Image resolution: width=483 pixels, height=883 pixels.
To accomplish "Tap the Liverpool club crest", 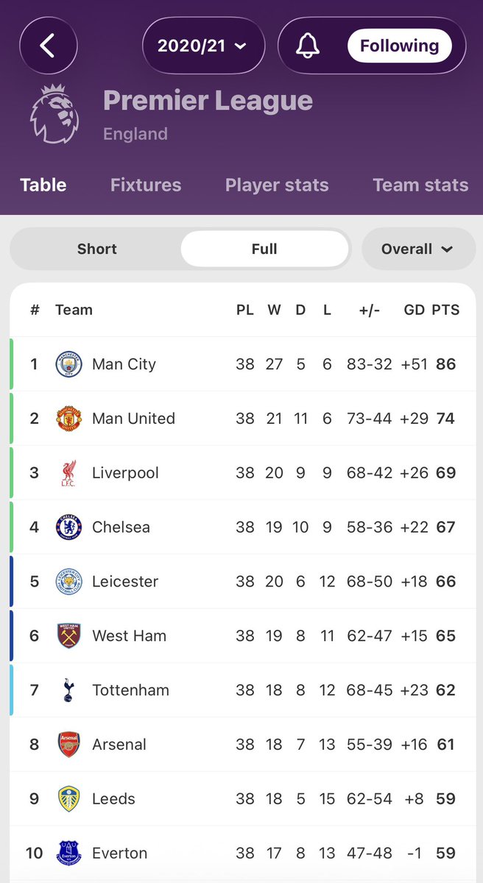I will 69,473.
